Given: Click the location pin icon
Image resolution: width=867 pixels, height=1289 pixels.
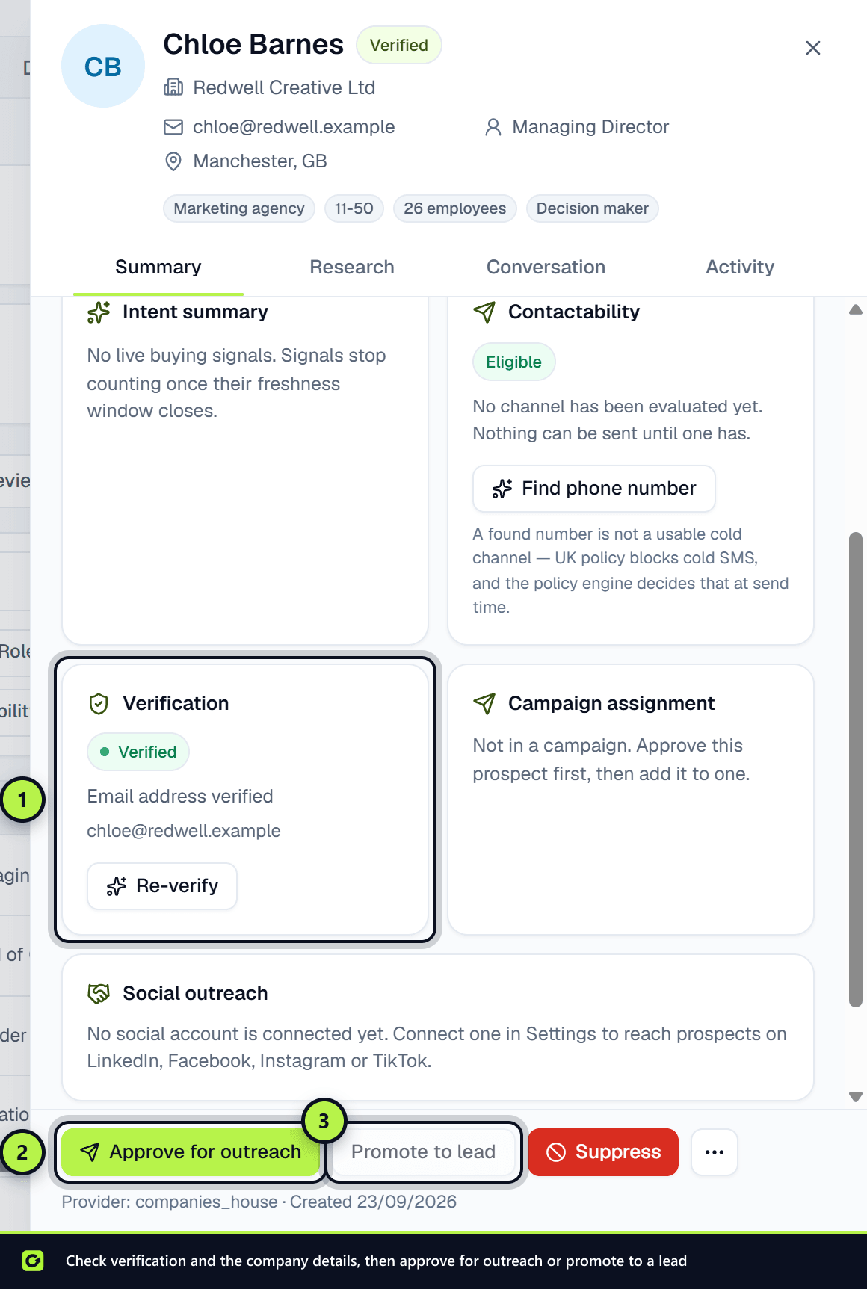Looking at the screenshot, I should pyautogui.click(x=173, y=161).
